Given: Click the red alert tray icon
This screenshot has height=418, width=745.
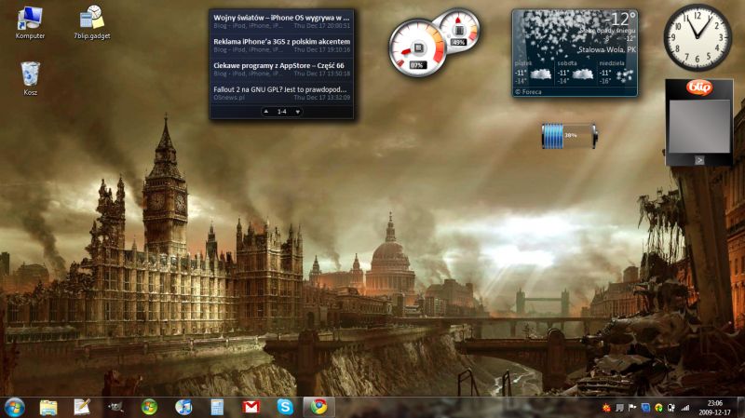Looking at the screenshot, I should (x=607, y=408).
